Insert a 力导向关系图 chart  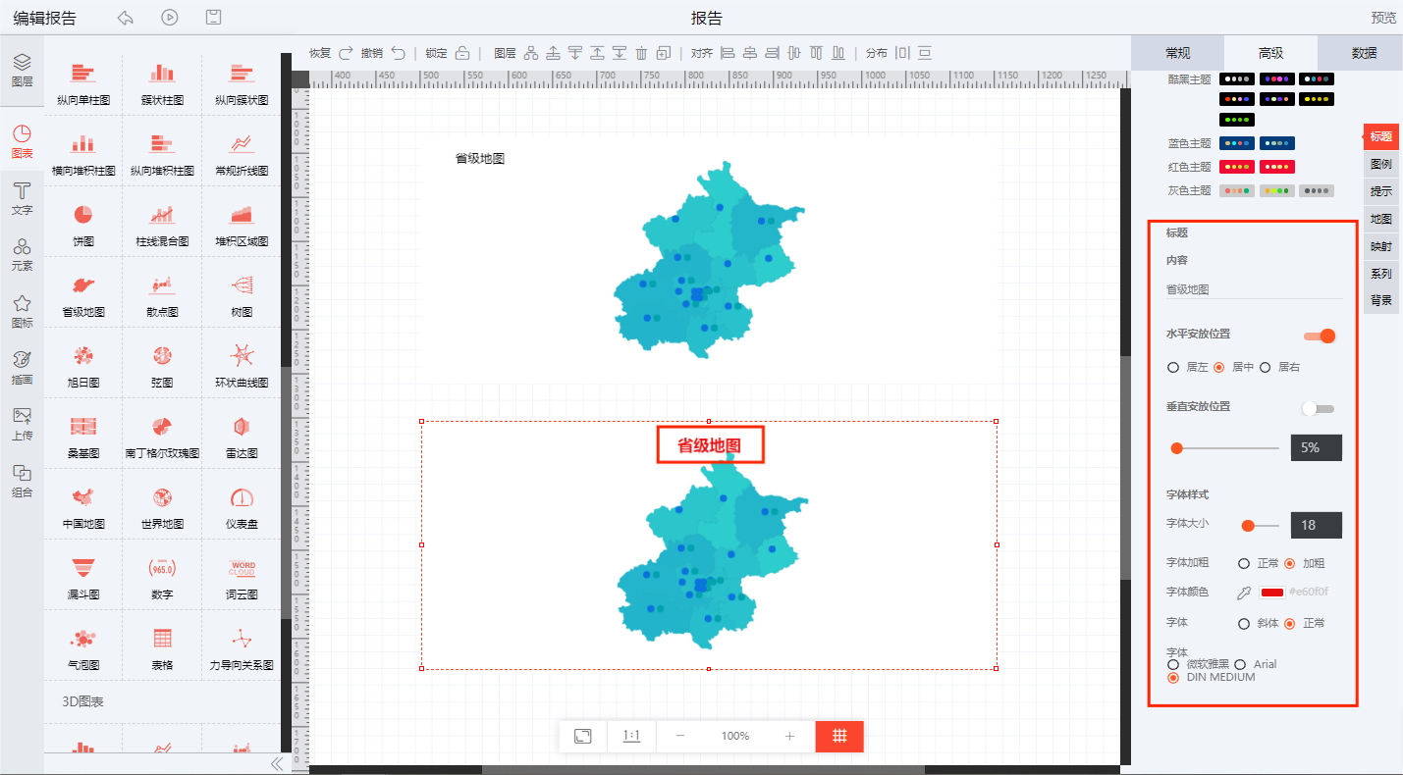tap(242, 649)
